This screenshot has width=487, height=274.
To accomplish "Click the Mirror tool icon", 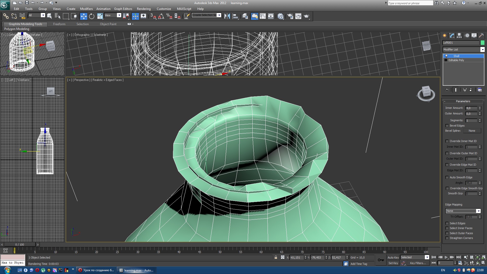I will point(227,16).
